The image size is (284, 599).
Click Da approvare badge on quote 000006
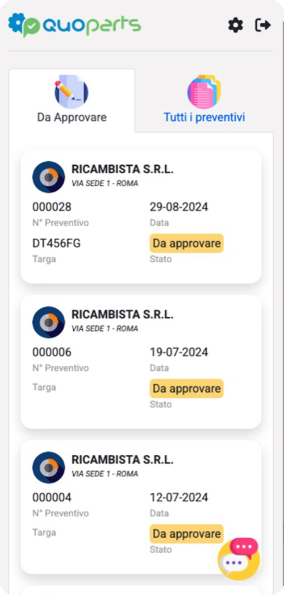point(186,388)
